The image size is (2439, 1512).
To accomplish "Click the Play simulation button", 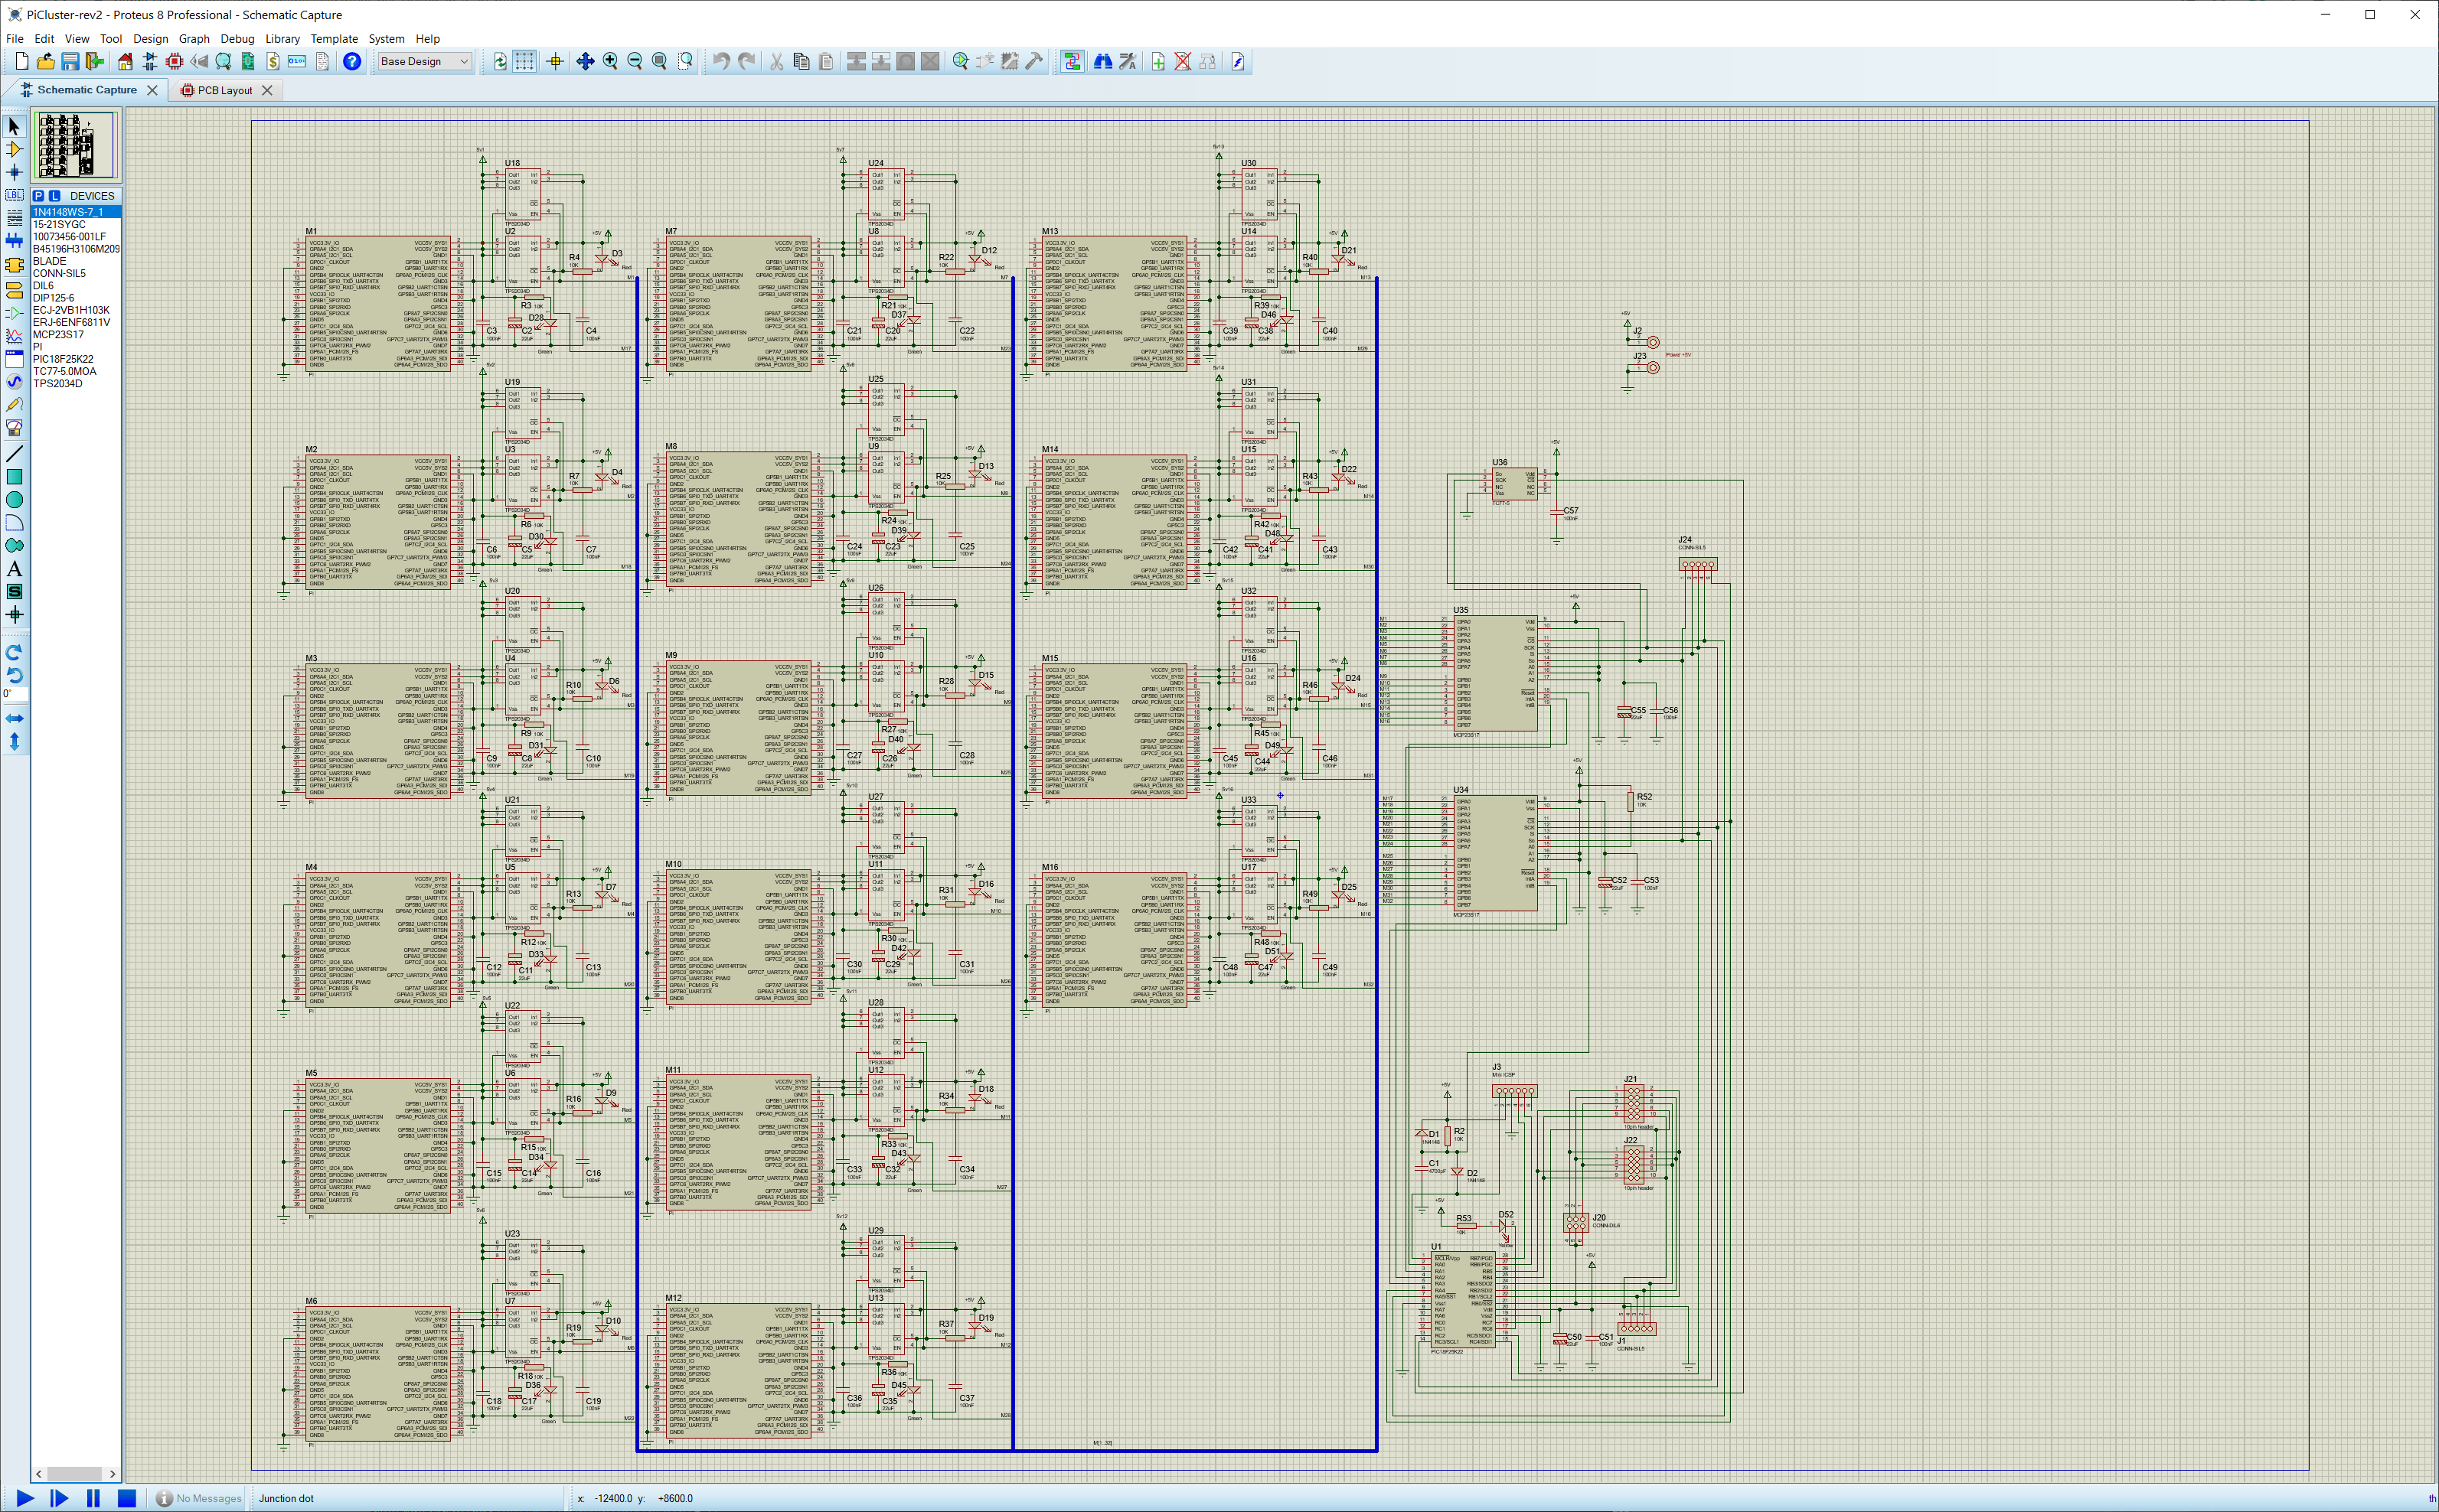I will pos(26,1498).
